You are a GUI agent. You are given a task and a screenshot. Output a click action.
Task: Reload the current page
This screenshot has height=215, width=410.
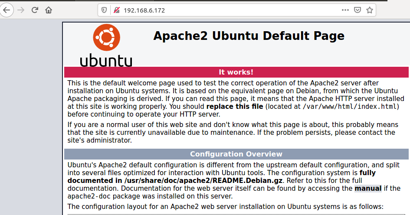[x=35, y=10]
